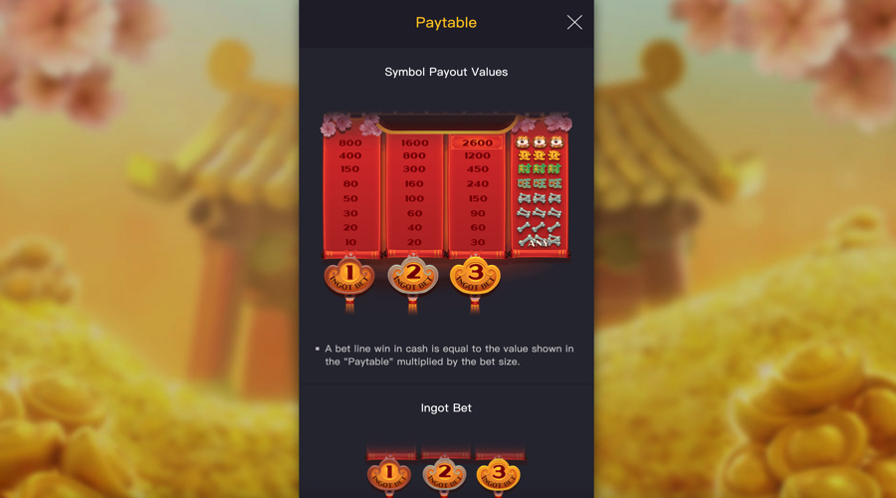Viewport: 896px width, 498px height.
Task: Select the gold 3 Ingot Bet badge under the scrolls
Action: [475, 276]
